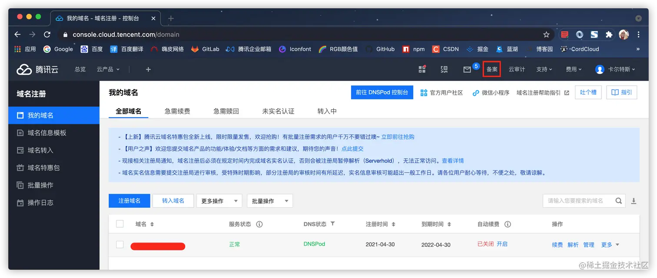Switch to 未实名认证 tab
Viewport: 657px width, 278px height.
[278, 111]
